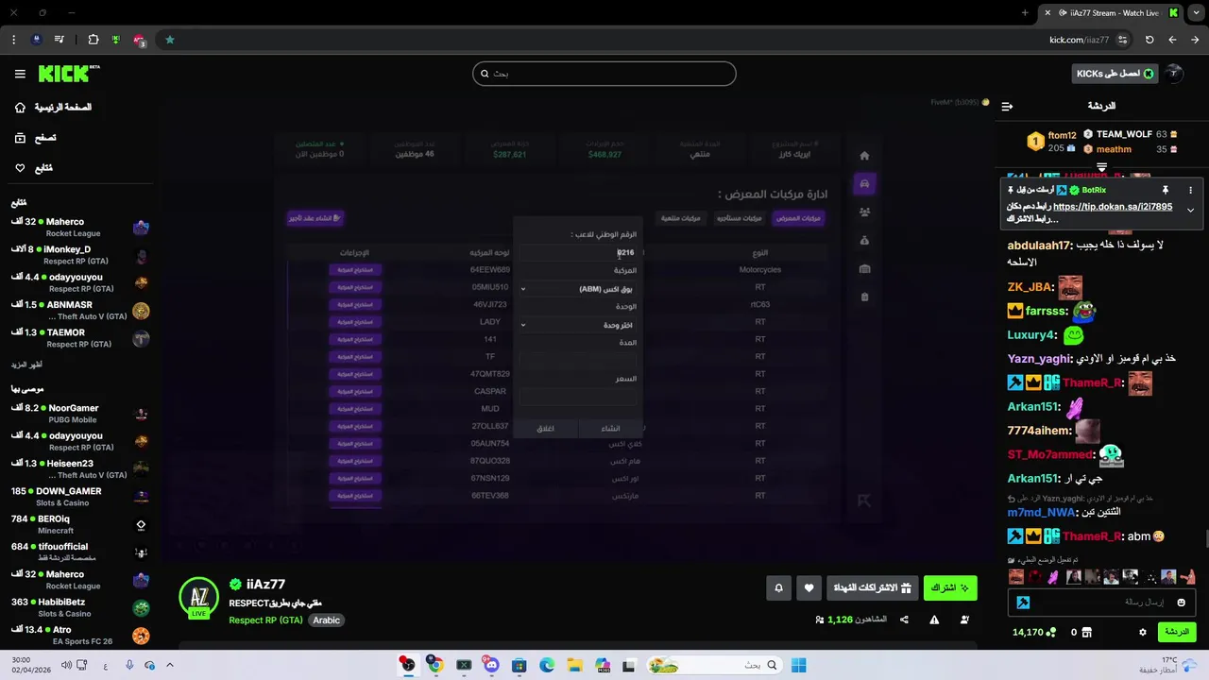Toggle the notification bell for iiAz77
Image resolution: width=1209 pixels, height=680 pixels.
click(778, 587)
